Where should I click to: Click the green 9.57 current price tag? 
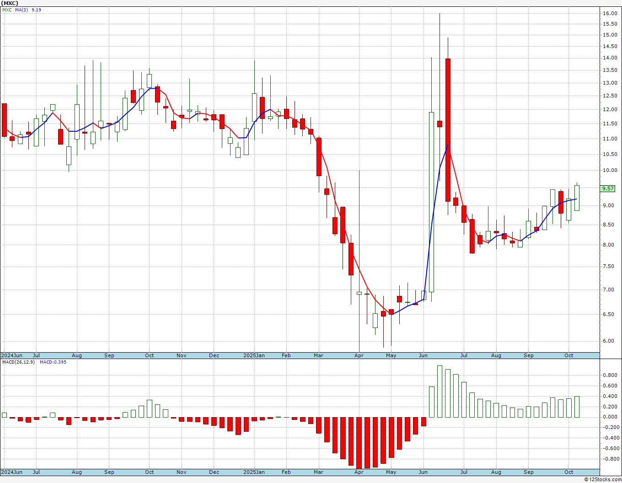[608, 188]
